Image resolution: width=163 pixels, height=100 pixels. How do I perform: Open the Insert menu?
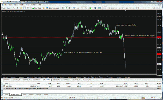pyautogui.click(x=16, y=5)
